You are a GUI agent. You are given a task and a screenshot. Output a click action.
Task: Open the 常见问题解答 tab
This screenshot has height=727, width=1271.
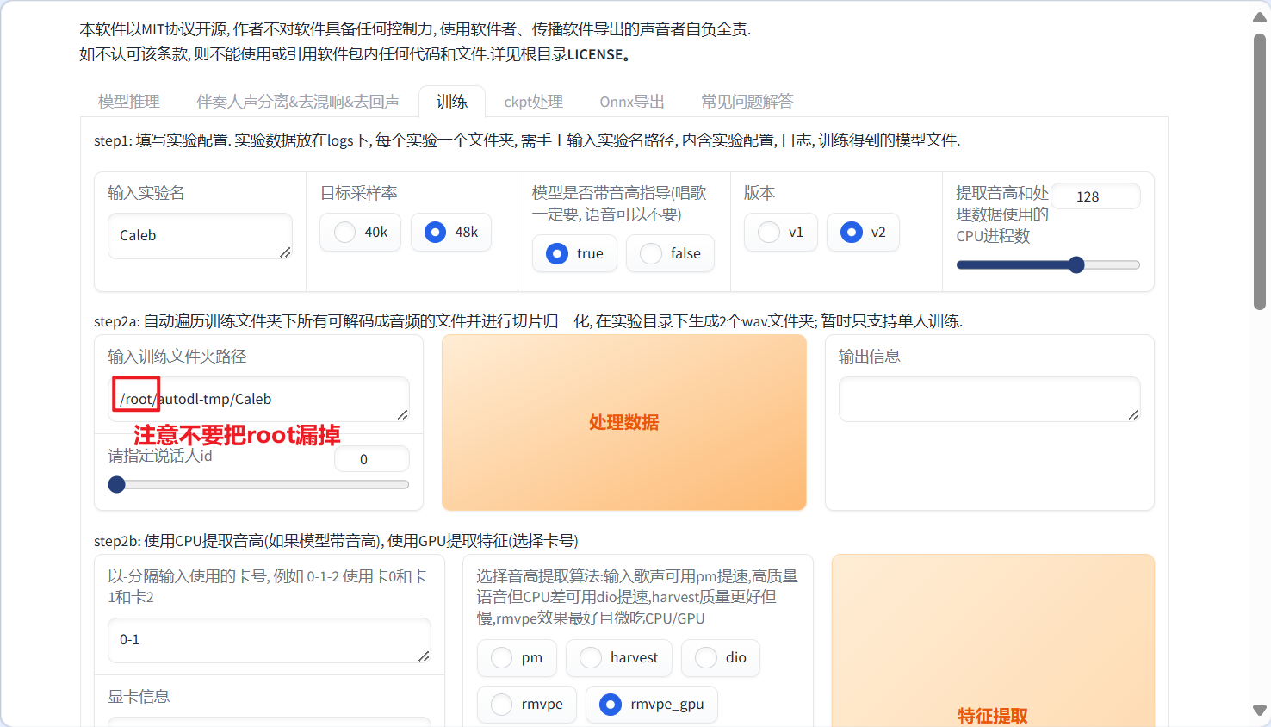(747, 102)
